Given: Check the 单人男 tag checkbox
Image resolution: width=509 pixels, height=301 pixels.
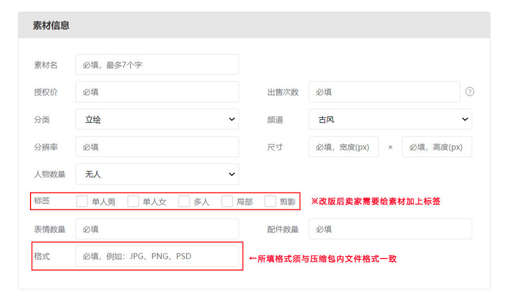Looking at the screenshot, I should 82,202.
